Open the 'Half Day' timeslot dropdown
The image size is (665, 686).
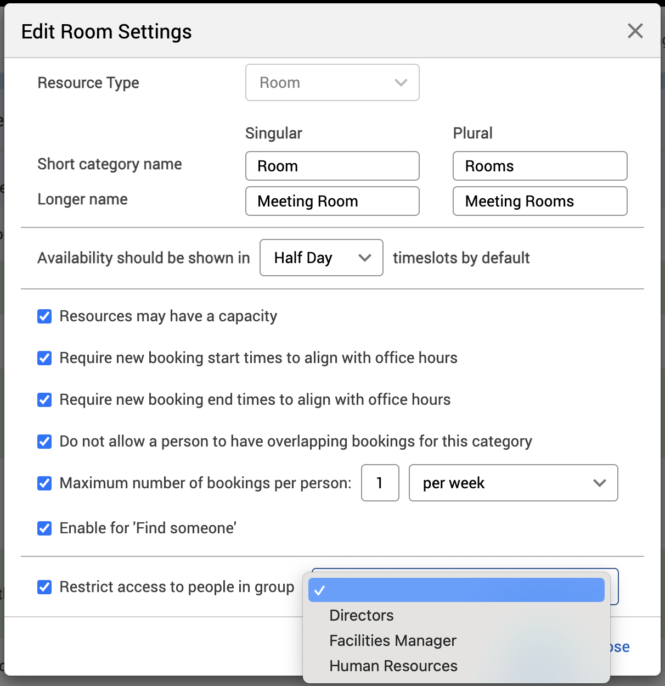[x=321, y=258]
